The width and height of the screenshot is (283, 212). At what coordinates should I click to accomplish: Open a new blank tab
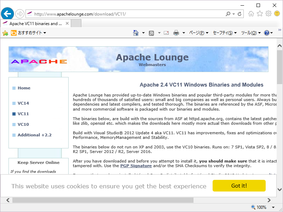click(76, 24)
